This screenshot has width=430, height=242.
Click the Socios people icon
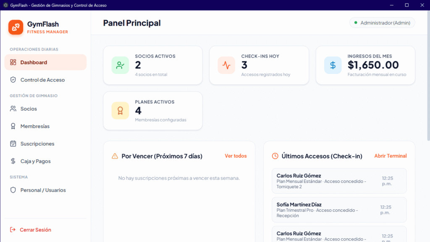pos(13,109)
